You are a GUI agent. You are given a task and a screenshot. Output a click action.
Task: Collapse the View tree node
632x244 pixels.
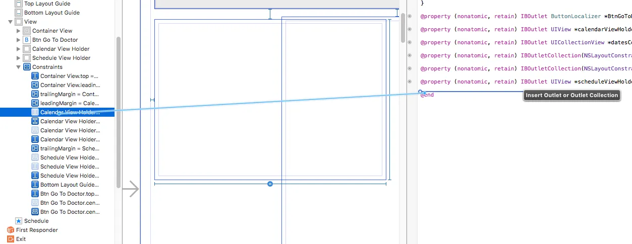click(11, 22)
